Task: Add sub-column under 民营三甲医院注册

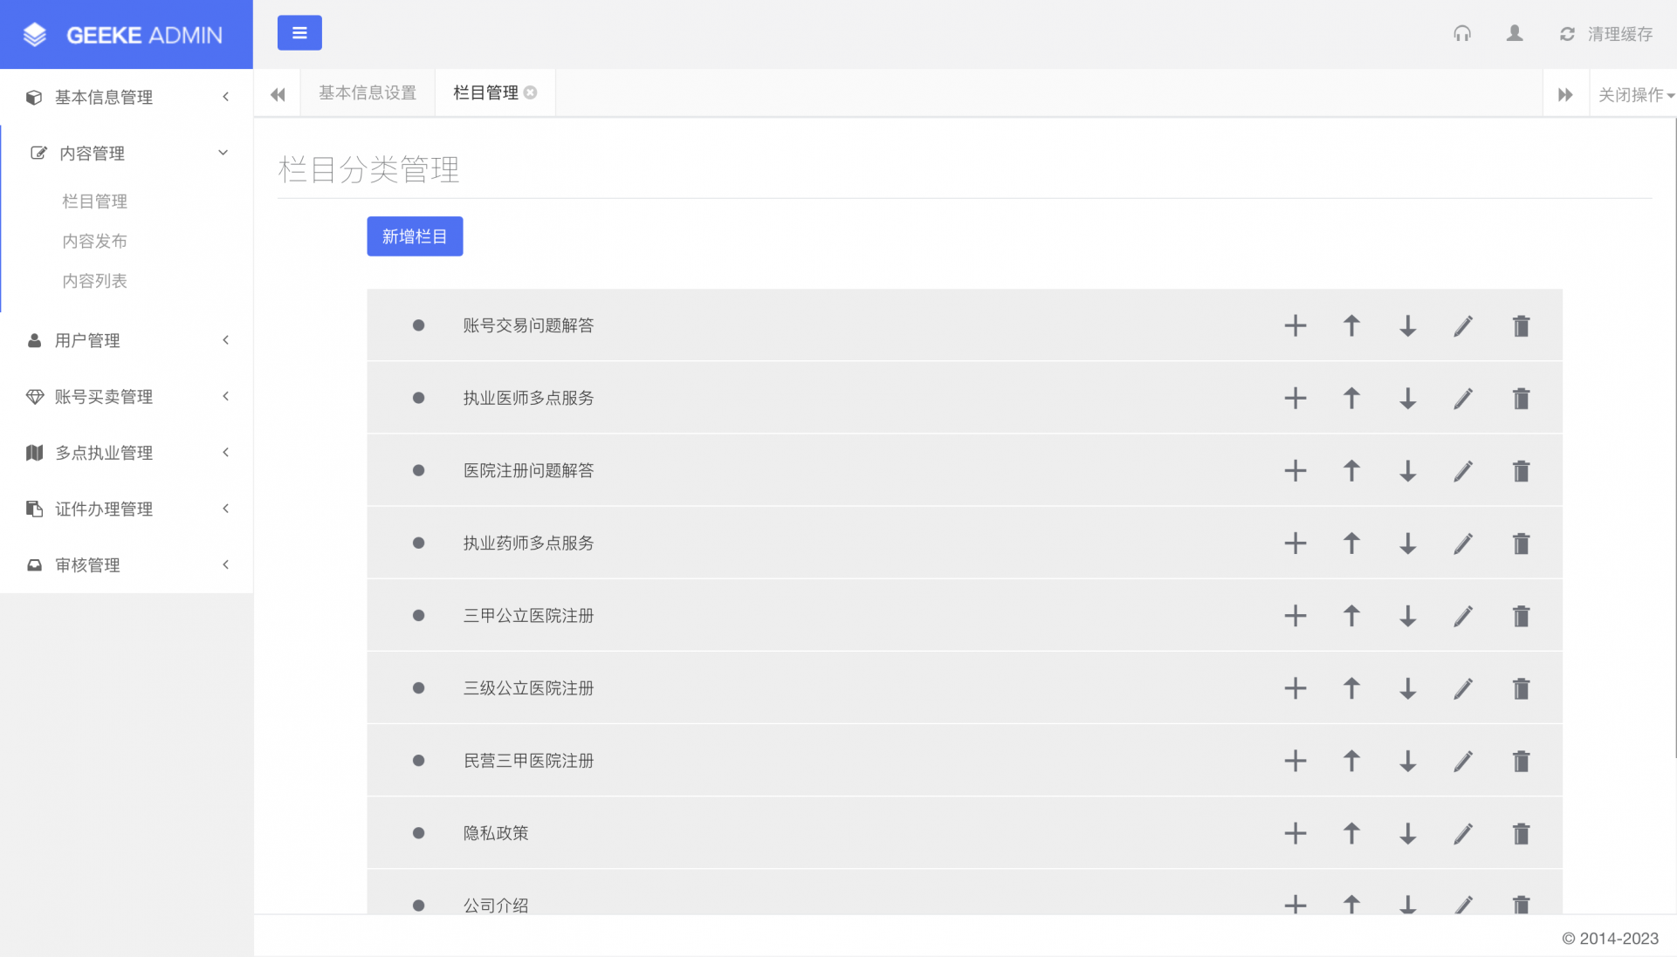Action: [1296, 760]
